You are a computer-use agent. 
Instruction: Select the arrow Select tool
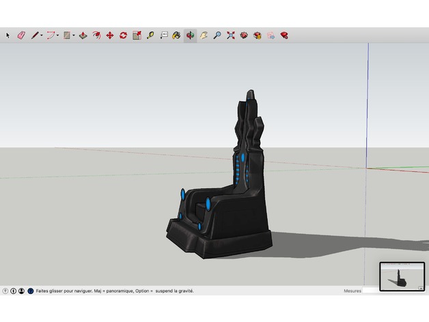[x=8, y=35]
